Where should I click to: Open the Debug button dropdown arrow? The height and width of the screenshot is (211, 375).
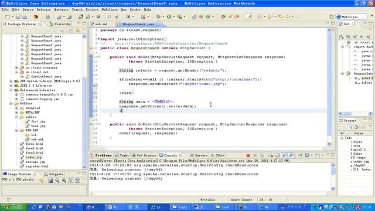(163, 17)
